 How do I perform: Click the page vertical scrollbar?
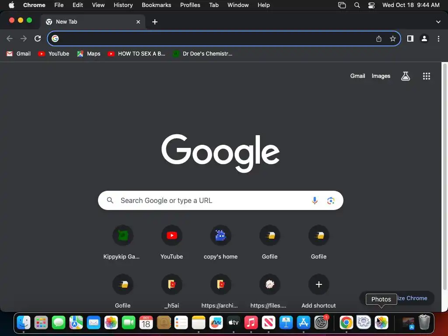pos(444,176)
